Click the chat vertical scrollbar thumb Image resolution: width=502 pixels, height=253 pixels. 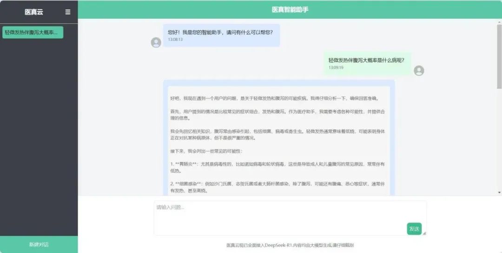(x=499, y=56)
